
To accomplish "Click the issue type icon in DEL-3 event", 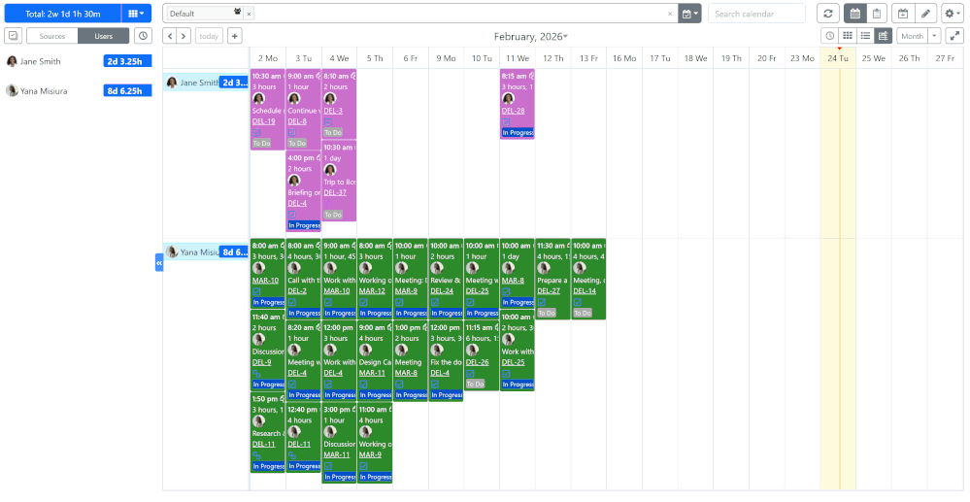I will click(x=328, y=122).
